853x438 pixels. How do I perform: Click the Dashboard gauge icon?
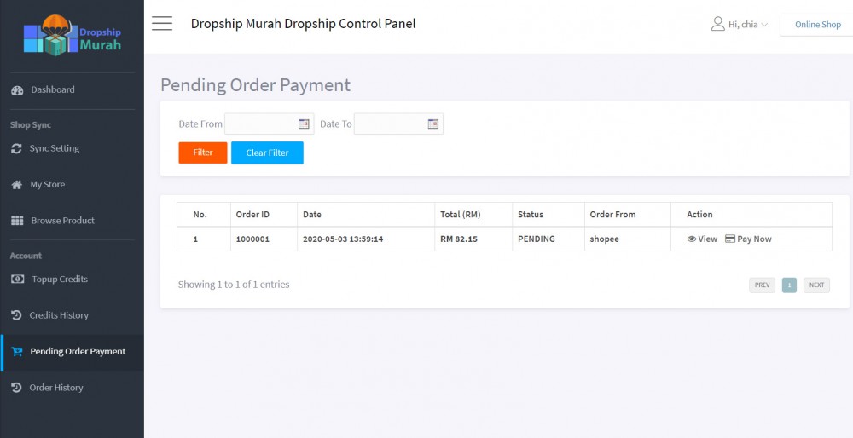pos(17,90)
